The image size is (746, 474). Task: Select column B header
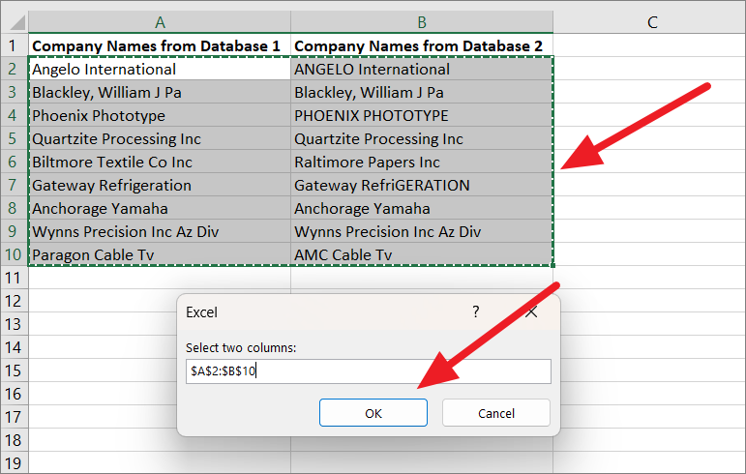422,22
